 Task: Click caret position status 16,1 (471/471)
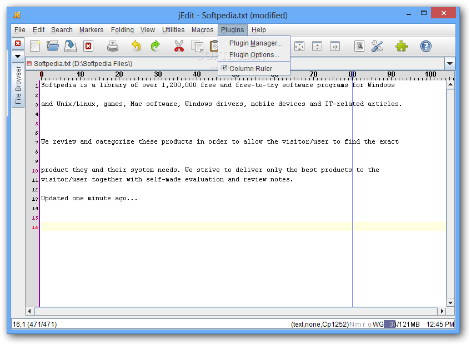[34, 324]
